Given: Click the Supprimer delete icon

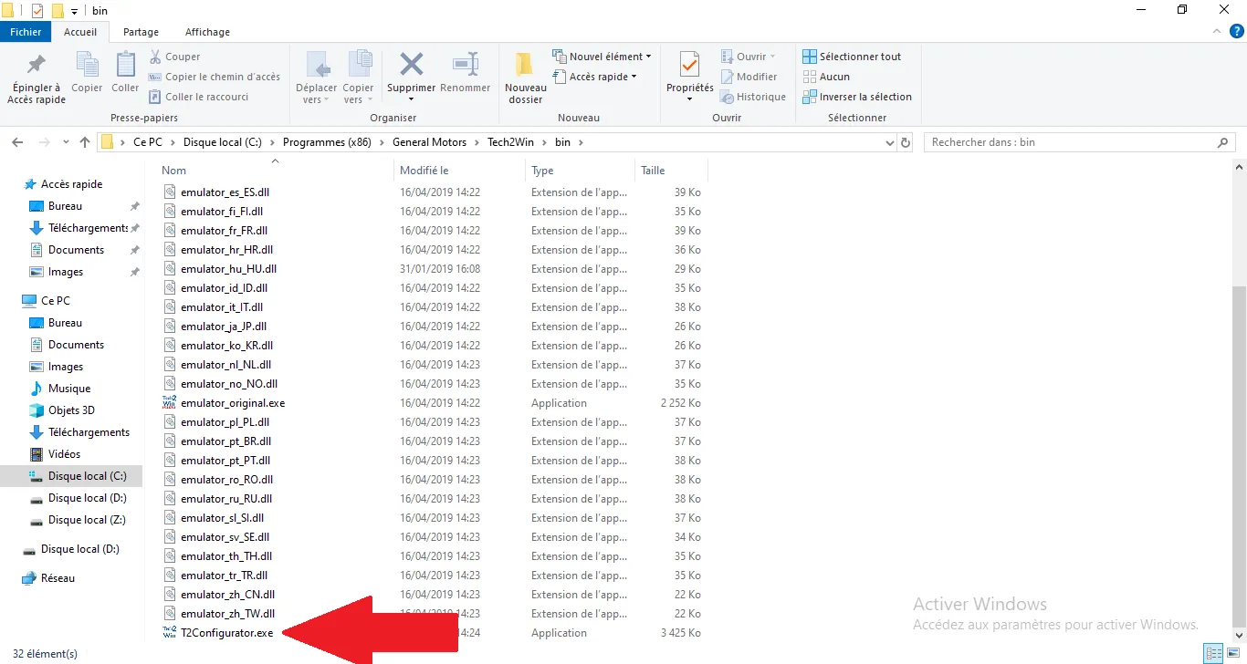Looking at the screenshot, I should pyautogui.click(x=411, y=67).
